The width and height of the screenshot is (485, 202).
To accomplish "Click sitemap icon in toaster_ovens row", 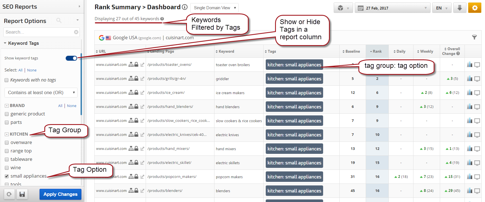I will (131, 64).
